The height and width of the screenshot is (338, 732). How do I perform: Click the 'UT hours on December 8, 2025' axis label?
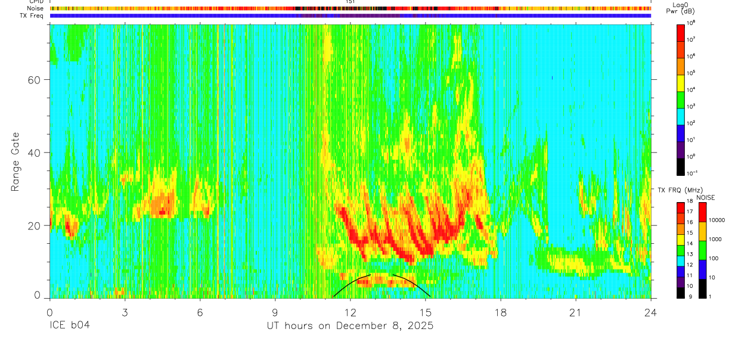tap(349, 326)
